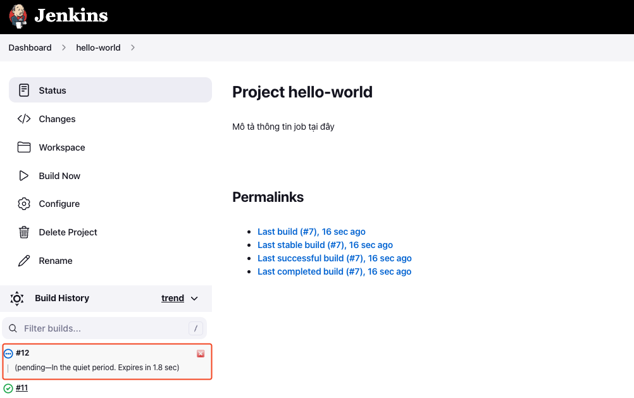Click the Jenkins title text in header
The image size is (634, 398).
(x=71, y=16)
